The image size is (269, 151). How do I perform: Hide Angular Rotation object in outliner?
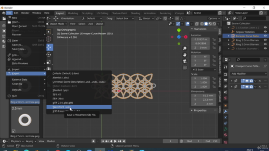(265, 32)
